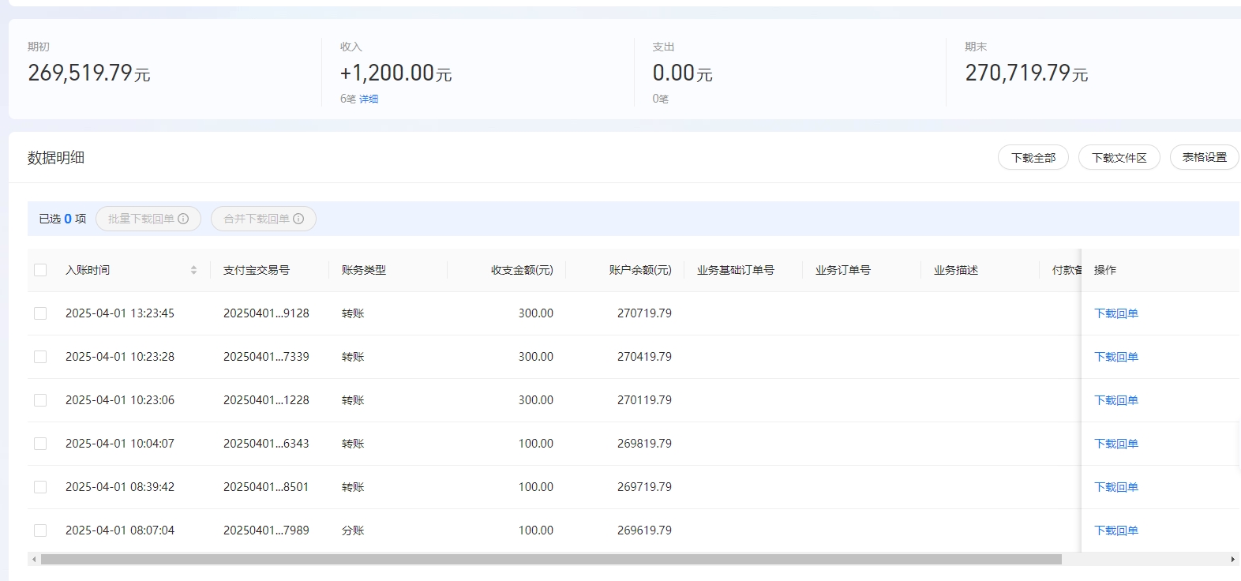Click the info icon beside 批量下载回单

(x=183, y=219)
